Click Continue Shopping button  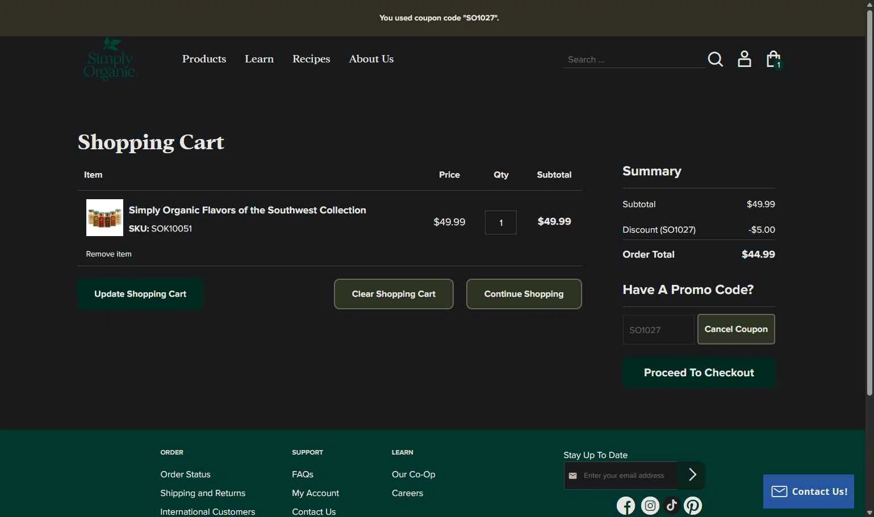coord(524,294)
